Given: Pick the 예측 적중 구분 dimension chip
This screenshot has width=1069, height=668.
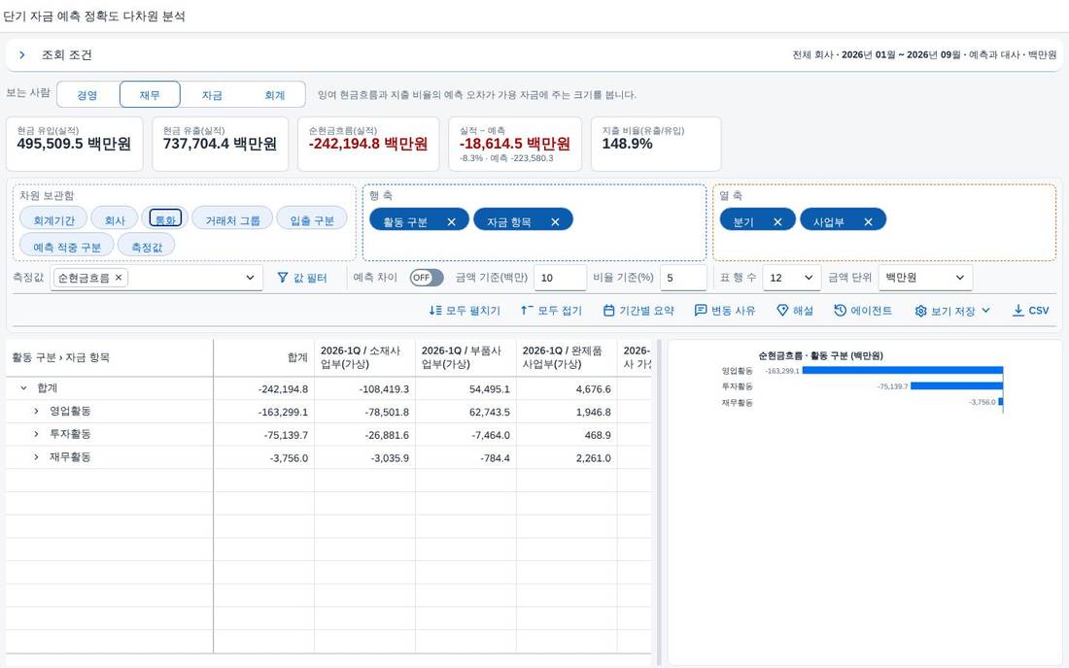Looking at the screenshot, I should [x=67, y=247].
